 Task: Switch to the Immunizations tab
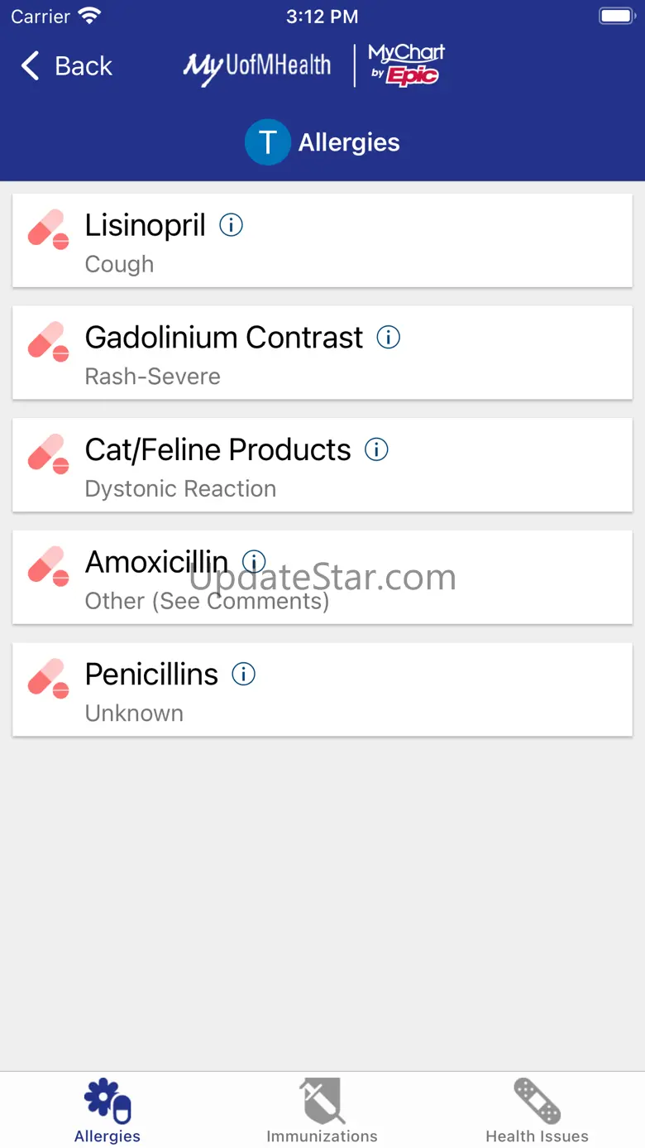pos(322,1110)
